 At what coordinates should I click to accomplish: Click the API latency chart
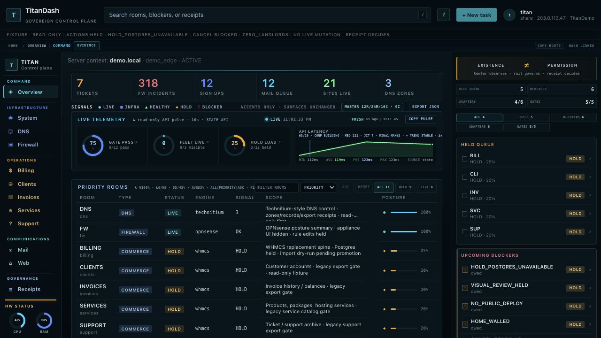(x=366, y=148)
